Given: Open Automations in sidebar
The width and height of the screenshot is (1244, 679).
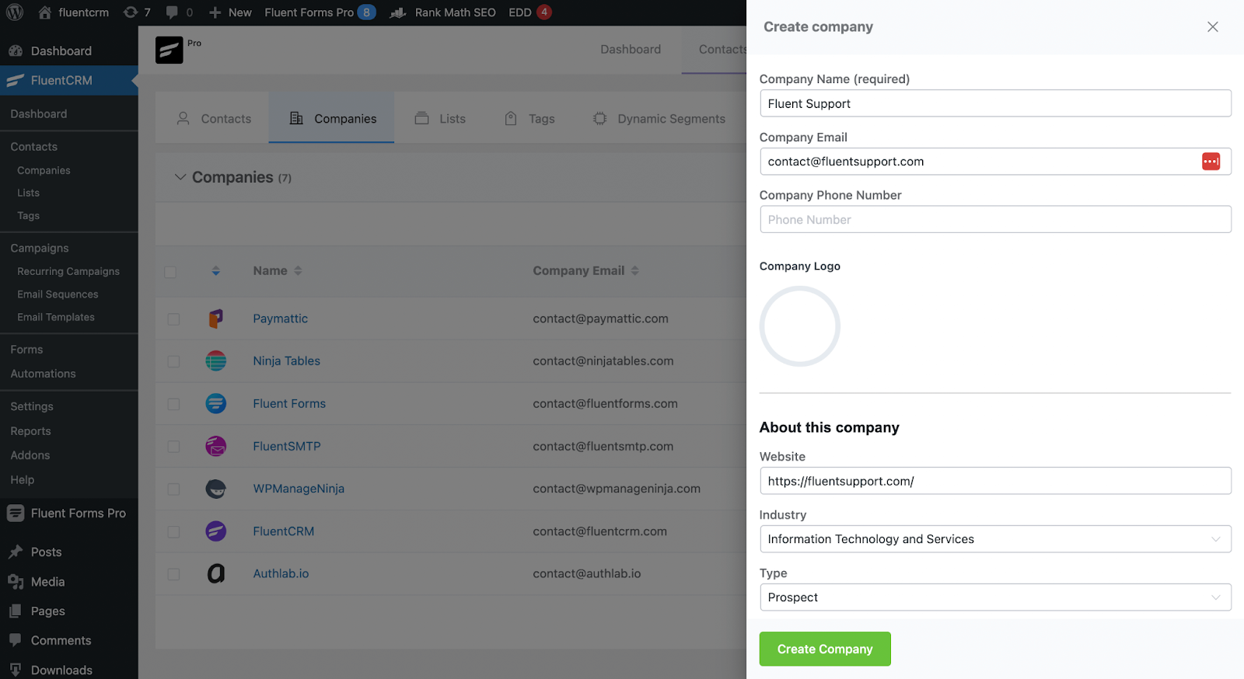Looking at the screenshot, I should [43, 374].
